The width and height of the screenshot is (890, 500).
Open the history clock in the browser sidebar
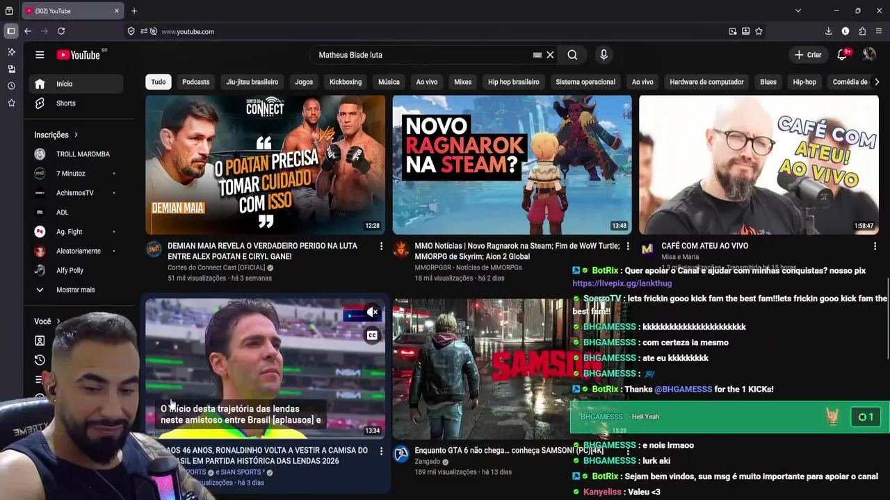[x=11, y=86]
